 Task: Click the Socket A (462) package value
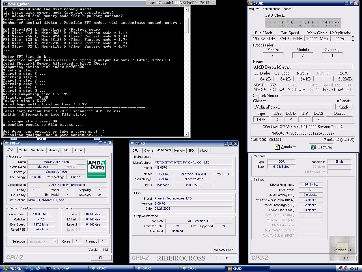click(x=57, y=172)
